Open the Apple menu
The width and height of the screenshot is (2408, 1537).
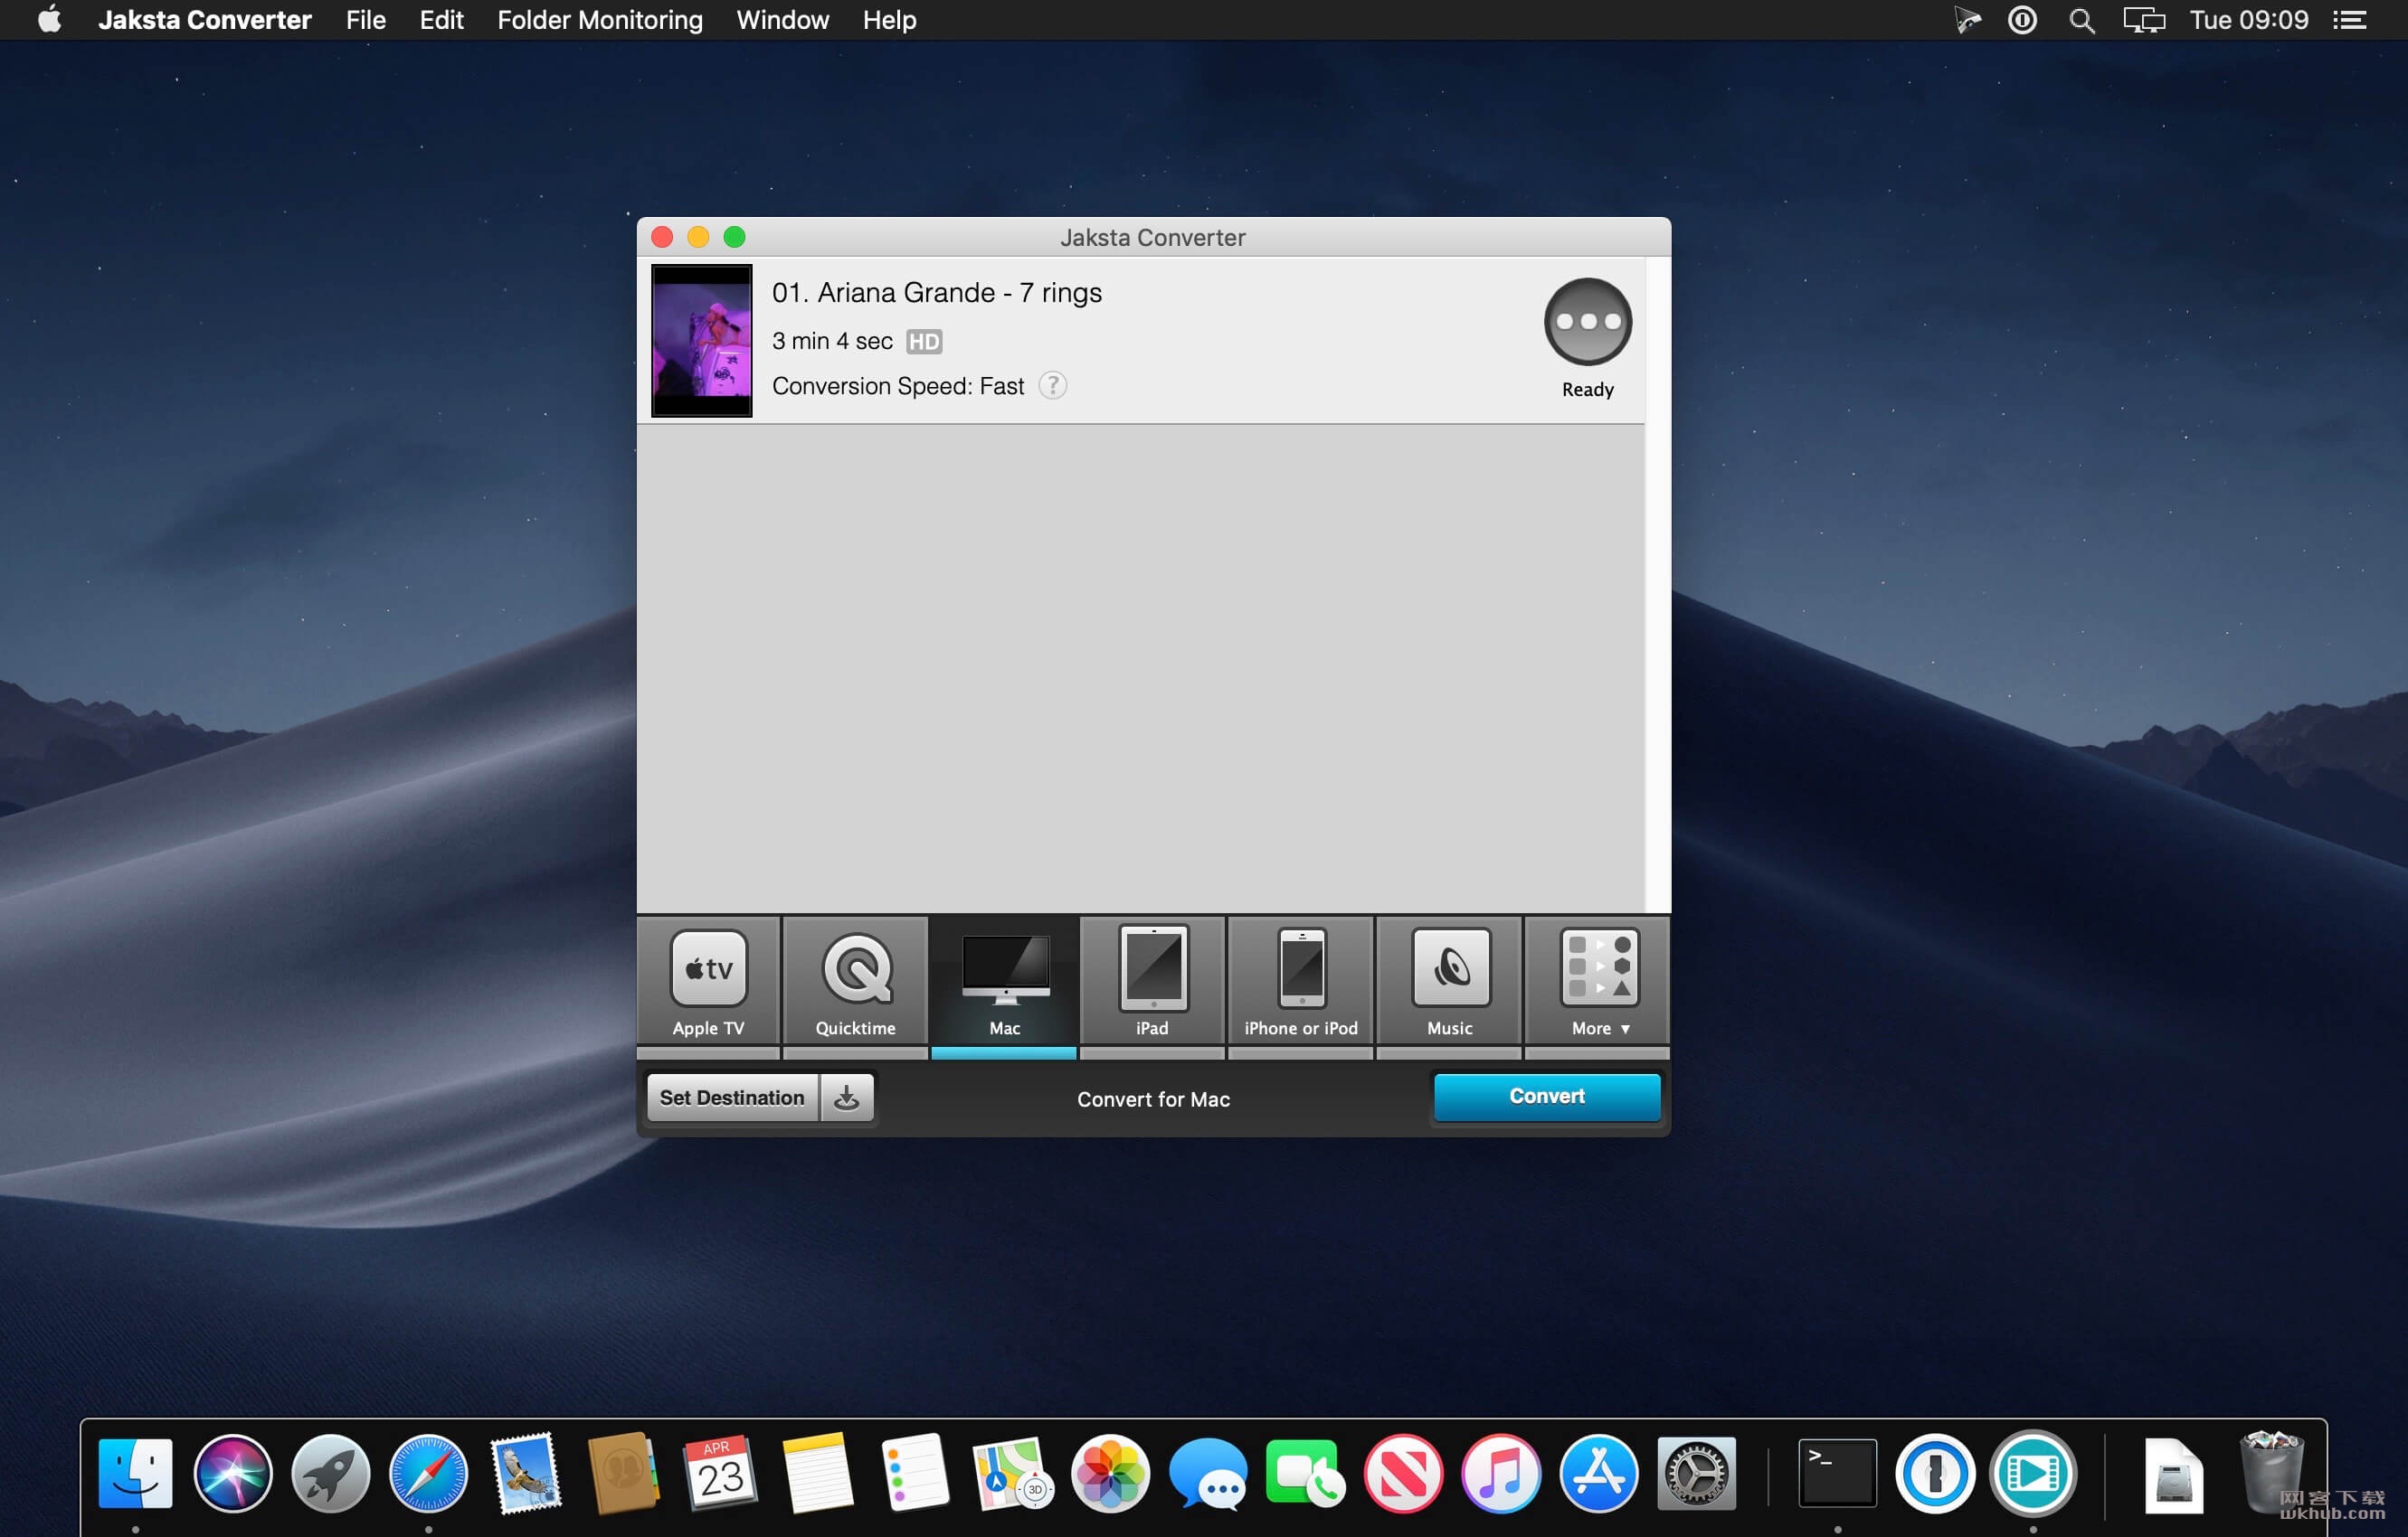pyautogui.click(x=49, y=20)
